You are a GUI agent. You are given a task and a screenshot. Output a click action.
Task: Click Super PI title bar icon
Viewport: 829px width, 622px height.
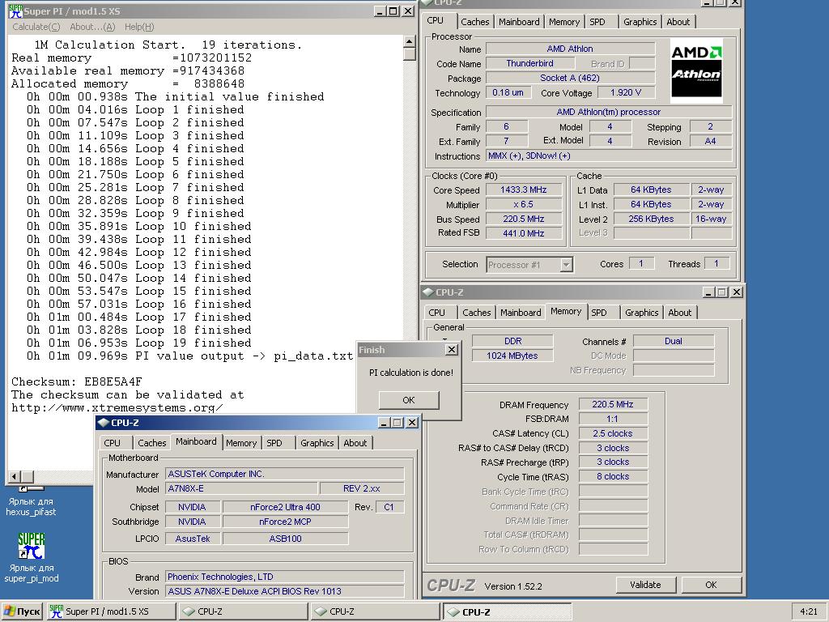[15, 11]
